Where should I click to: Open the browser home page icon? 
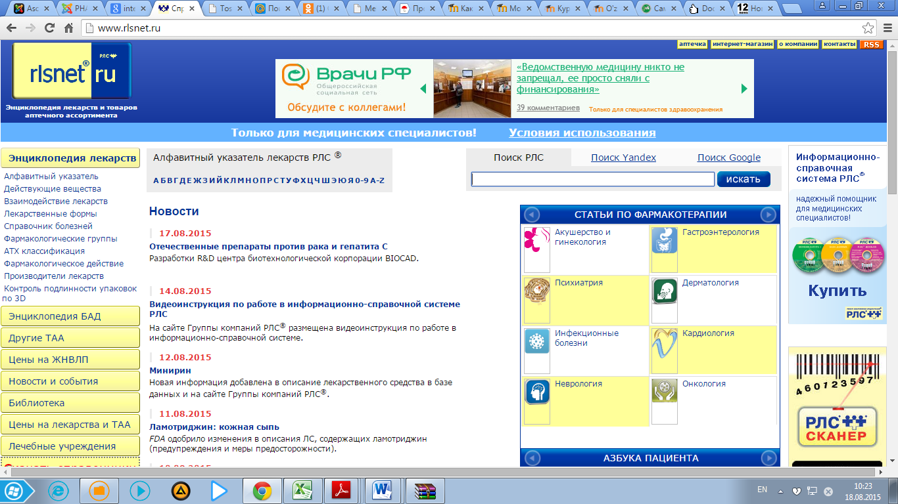tap(68, 28)
